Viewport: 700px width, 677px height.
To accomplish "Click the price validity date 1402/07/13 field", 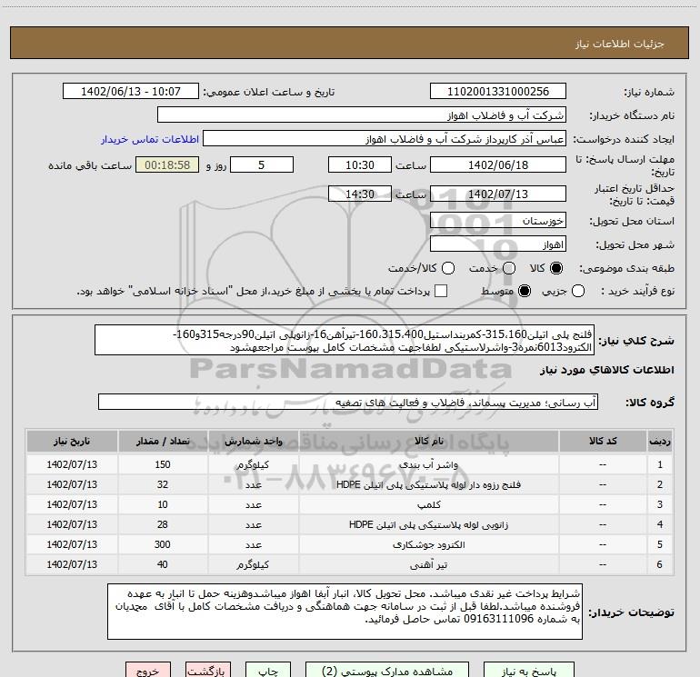I will 498,194.
